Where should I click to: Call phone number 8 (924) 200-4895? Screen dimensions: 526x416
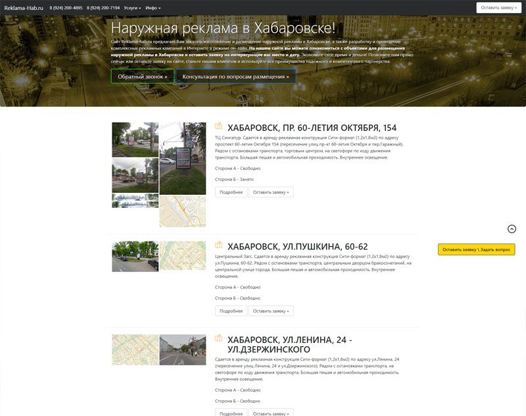point(66,8)
